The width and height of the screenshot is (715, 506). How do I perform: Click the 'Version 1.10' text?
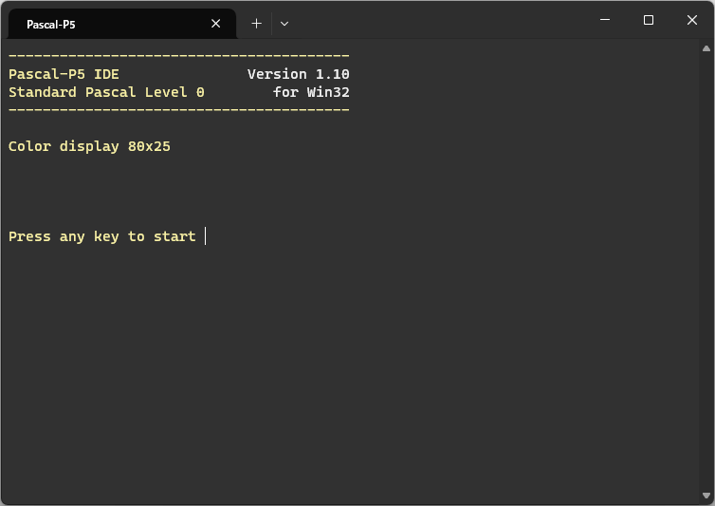point(298,74)
